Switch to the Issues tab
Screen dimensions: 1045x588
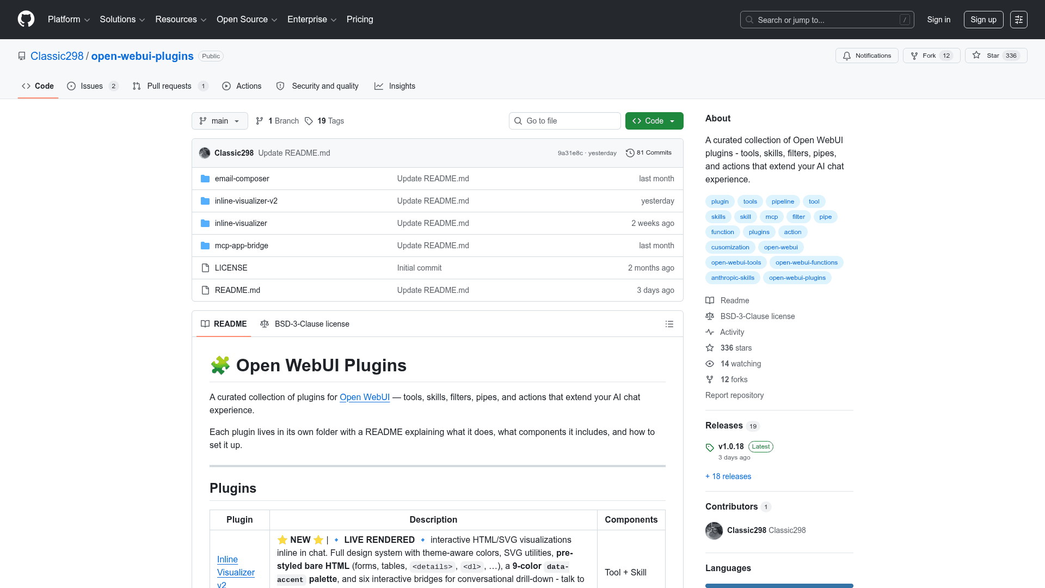coord(93,86)
